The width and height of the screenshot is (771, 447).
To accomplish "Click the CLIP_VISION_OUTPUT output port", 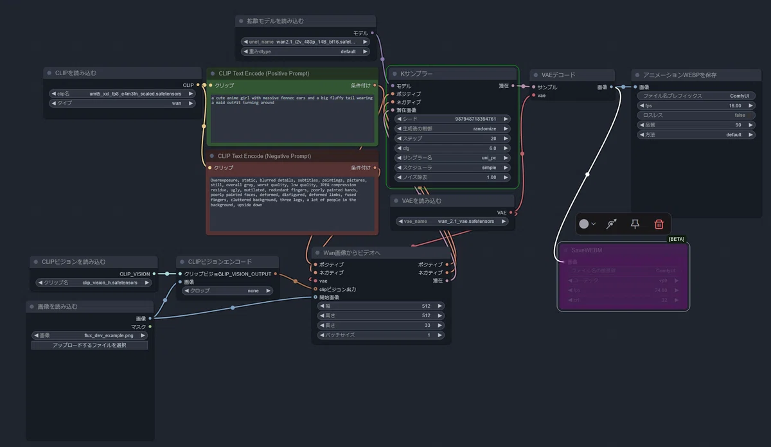I will 276,274.
